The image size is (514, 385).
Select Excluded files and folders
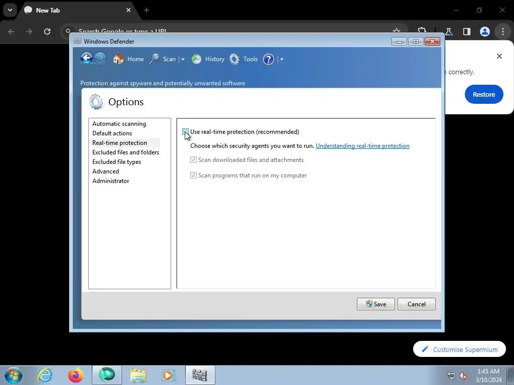point(125,152)
